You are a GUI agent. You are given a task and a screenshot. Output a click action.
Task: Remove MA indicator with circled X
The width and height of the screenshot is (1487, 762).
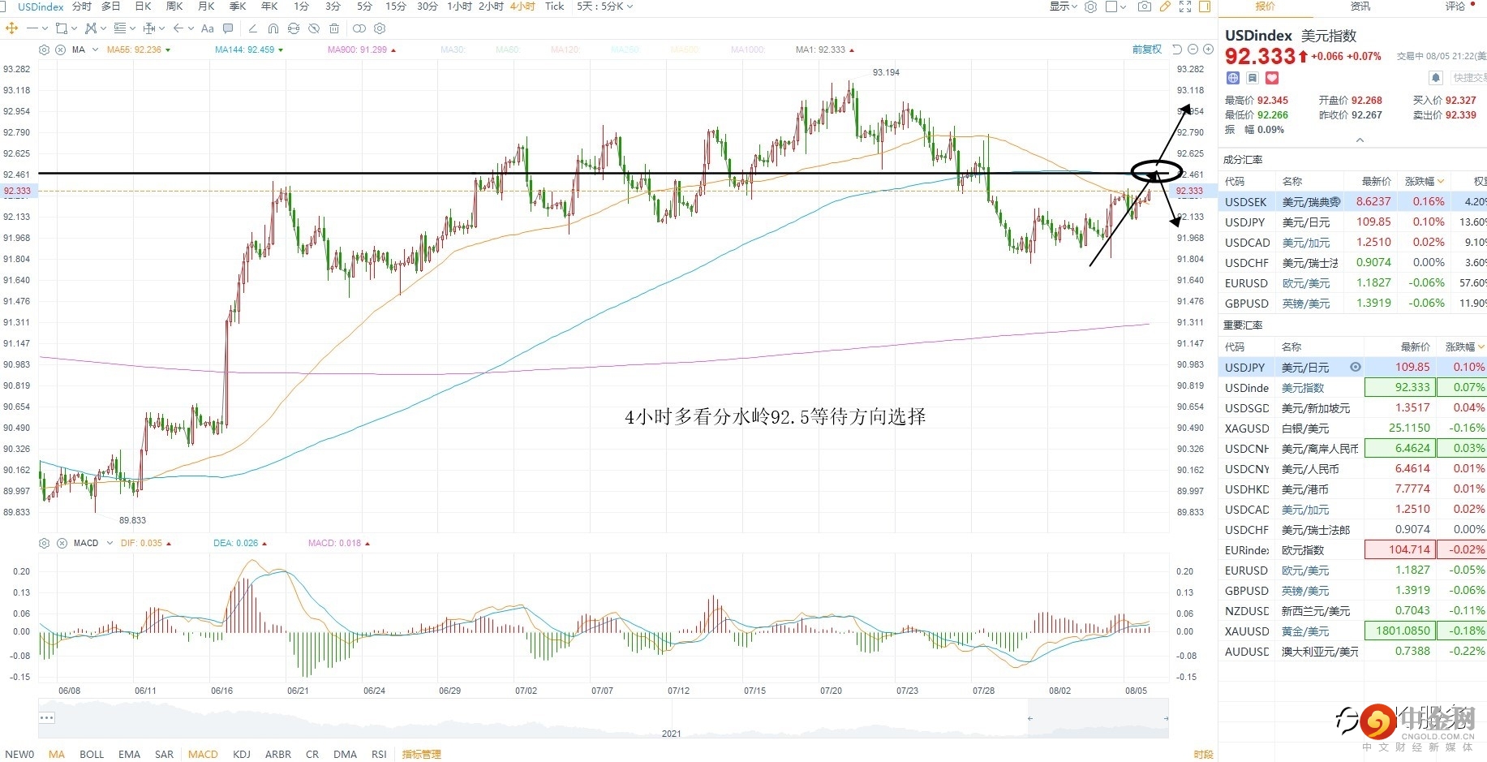coord(60,50)
